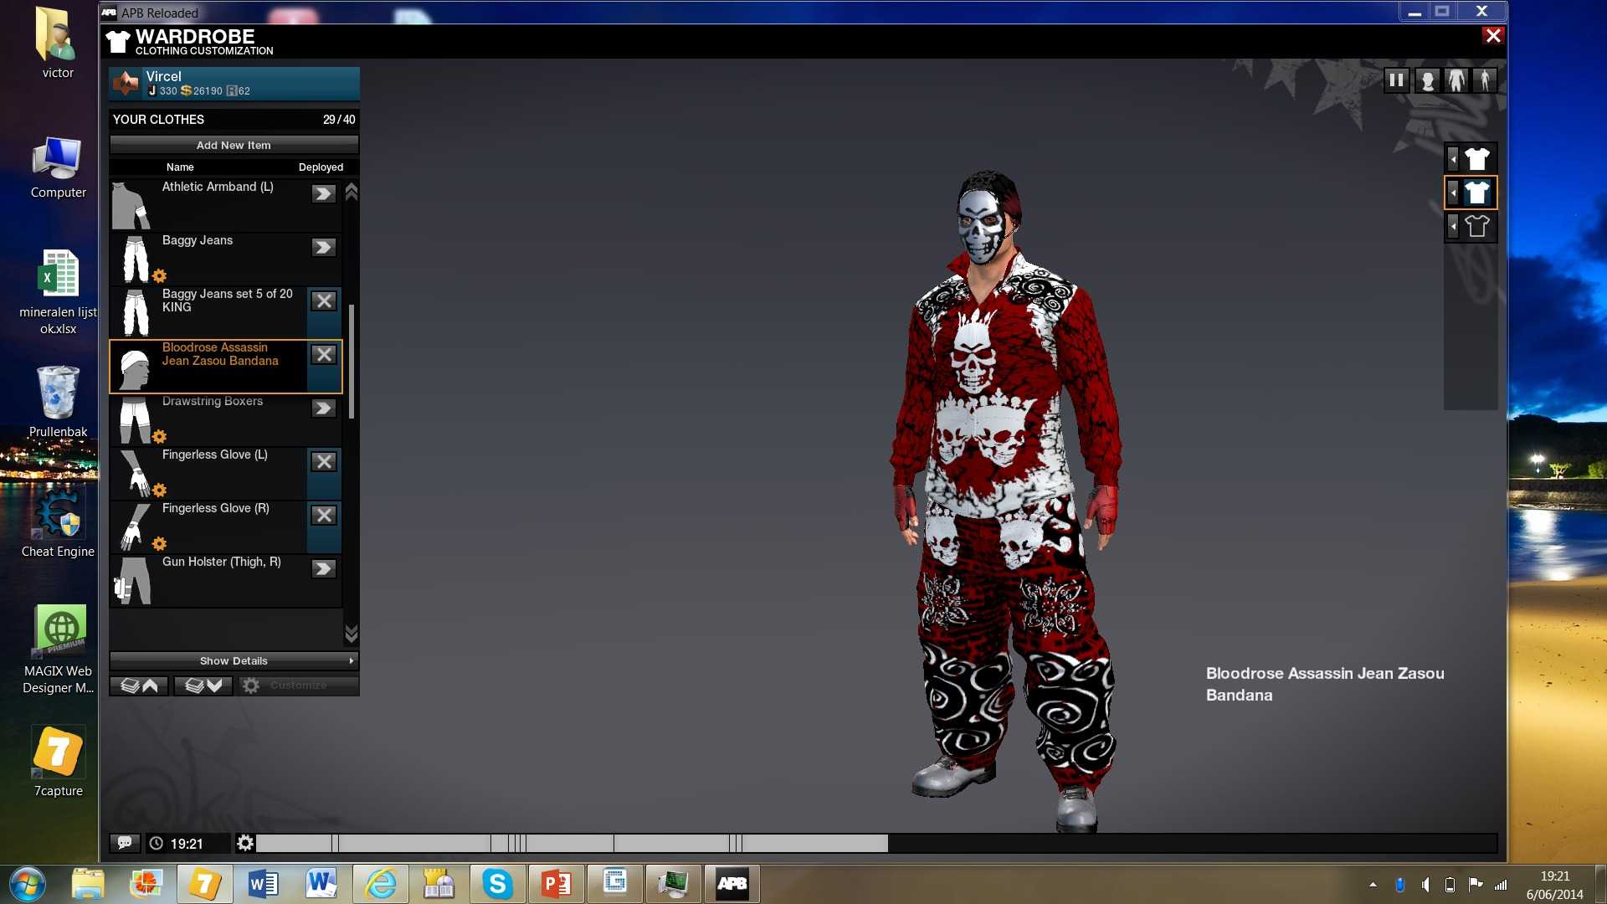Viewport: 1607px width, 904px height.
Task: Pause the character preview animation
Action: pos(1396,80)
